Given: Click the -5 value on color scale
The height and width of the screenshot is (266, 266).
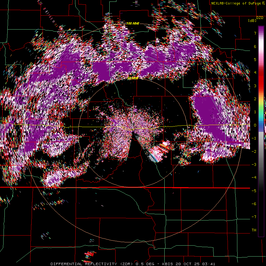Looking at the screenshot, I should coord(254,191).
